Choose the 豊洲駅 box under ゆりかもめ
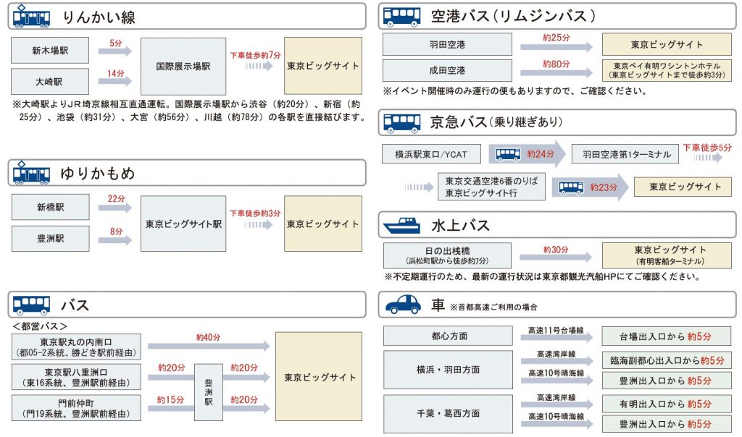 [50, 238]
